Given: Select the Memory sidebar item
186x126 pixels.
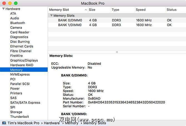Looking at the screenshot, I should (24, 70).
